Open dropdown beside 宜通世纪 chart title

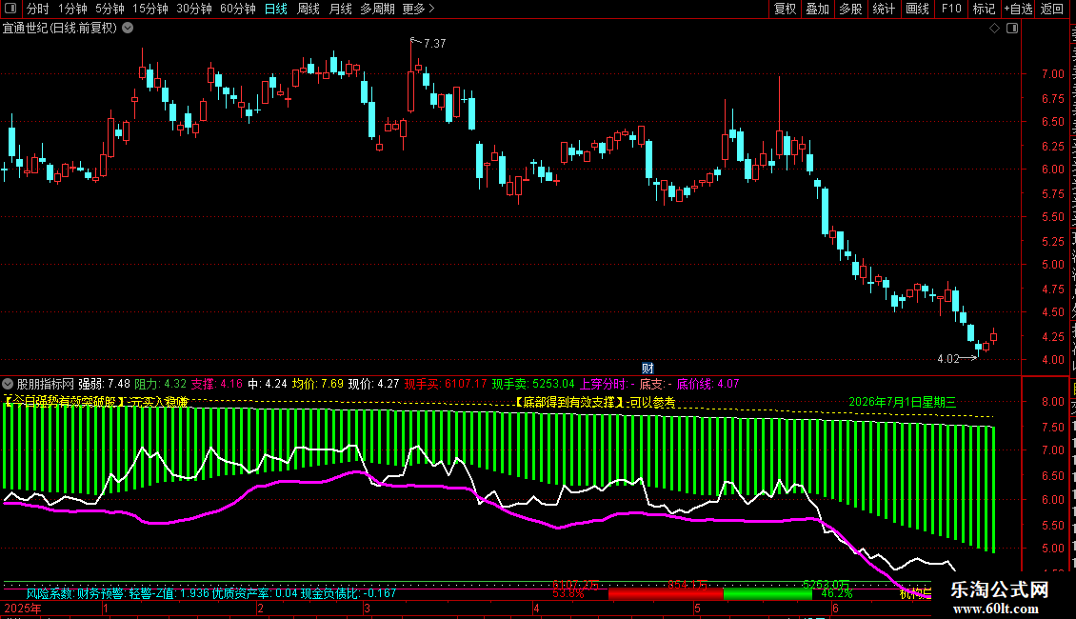point(128,29)
